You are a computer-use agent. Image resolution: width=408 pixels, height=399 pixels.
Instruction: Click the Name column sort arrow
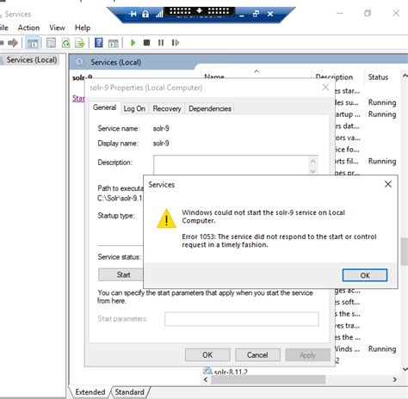tap(257, 71)
